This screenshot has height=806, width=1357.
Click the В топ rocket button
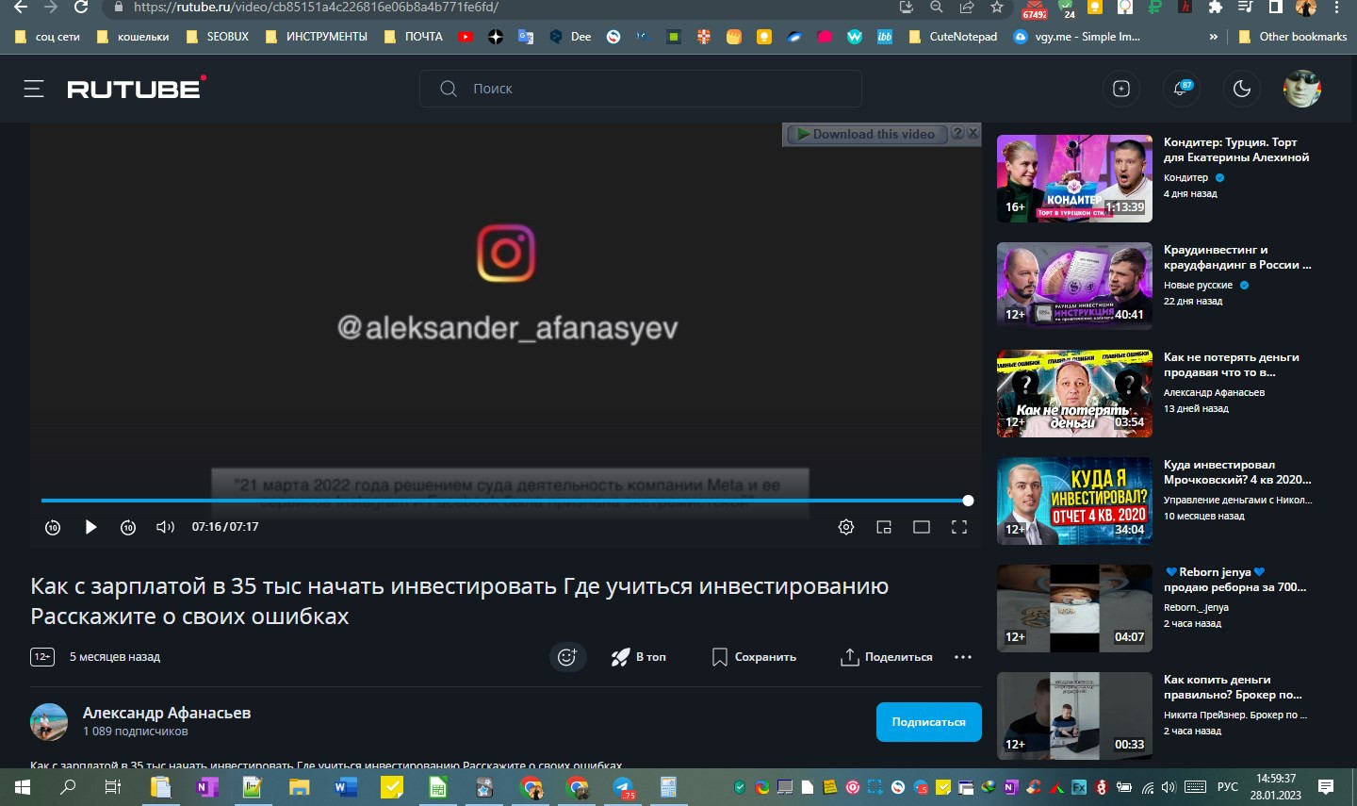[x=638, y=657]
